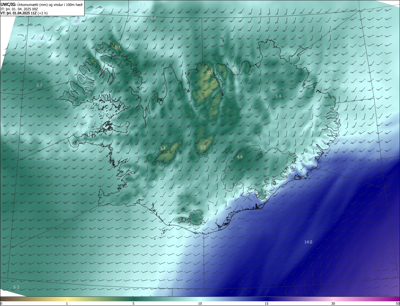This screenshot has height=306, width=400.
Task: Click the 4.4 value on Vatnajökull
Action: (x=239, y=157)
